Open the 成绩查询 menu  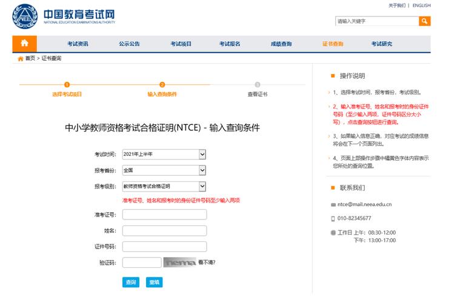point(281,44)
